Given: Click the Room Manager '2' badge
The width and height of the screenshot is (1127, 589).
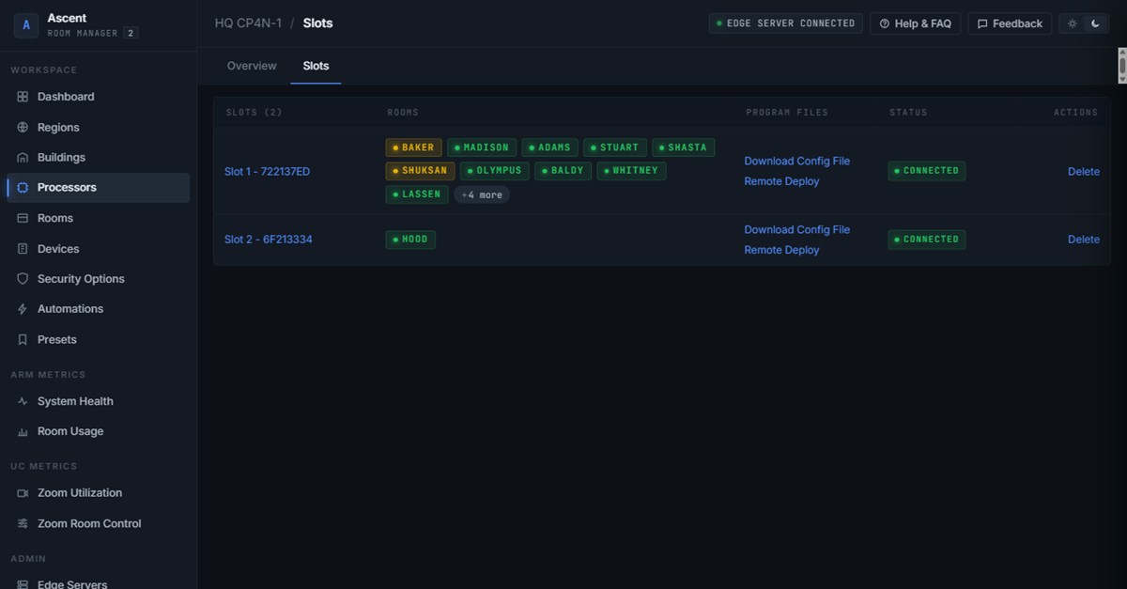Looking at the screenshot, I should [131, 33].
